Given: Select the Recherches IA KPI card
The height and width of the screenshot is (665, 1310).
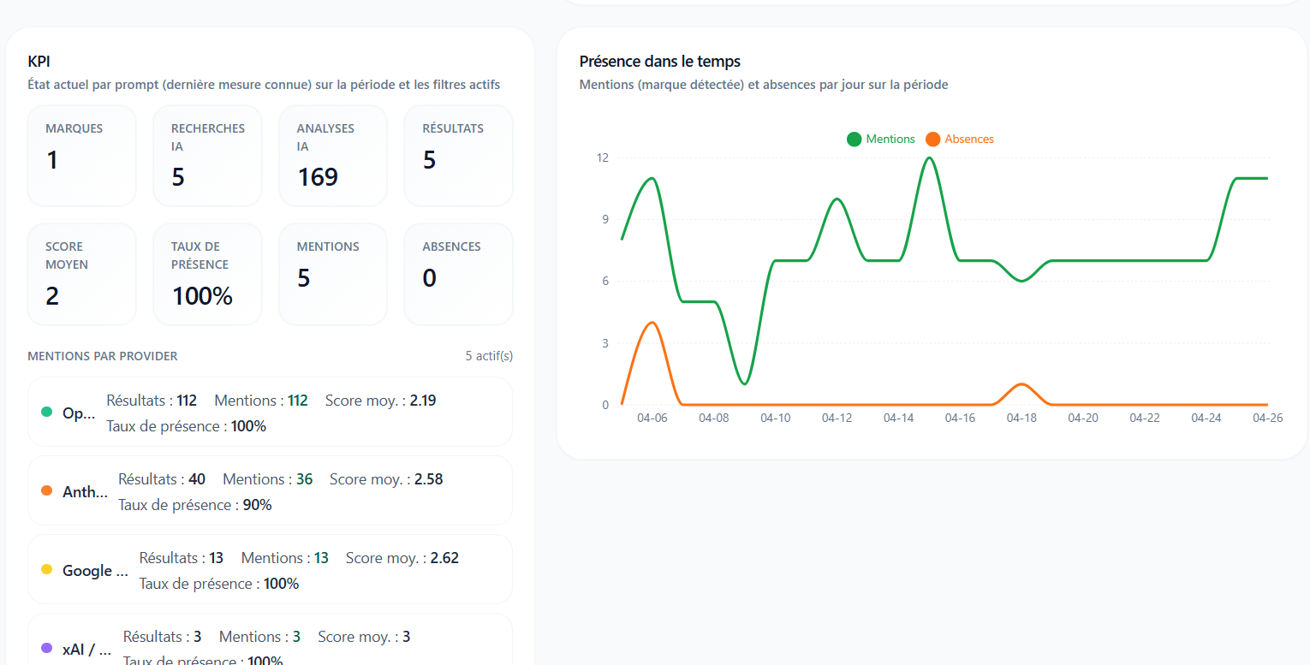Looking at the screenshot, I should click(x=207, y=156).
